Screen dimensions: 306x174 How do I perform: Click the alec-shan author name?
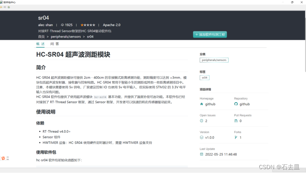tap(45, 25)
